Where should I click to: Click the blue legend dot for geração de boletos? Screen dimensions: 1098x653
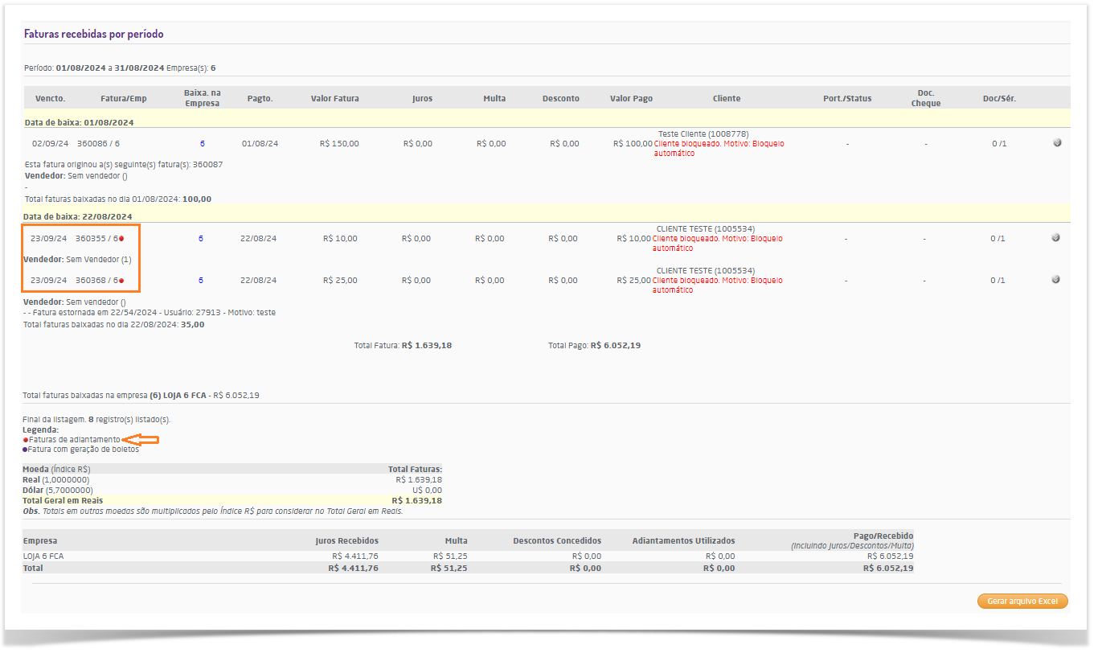coord(26,450)
